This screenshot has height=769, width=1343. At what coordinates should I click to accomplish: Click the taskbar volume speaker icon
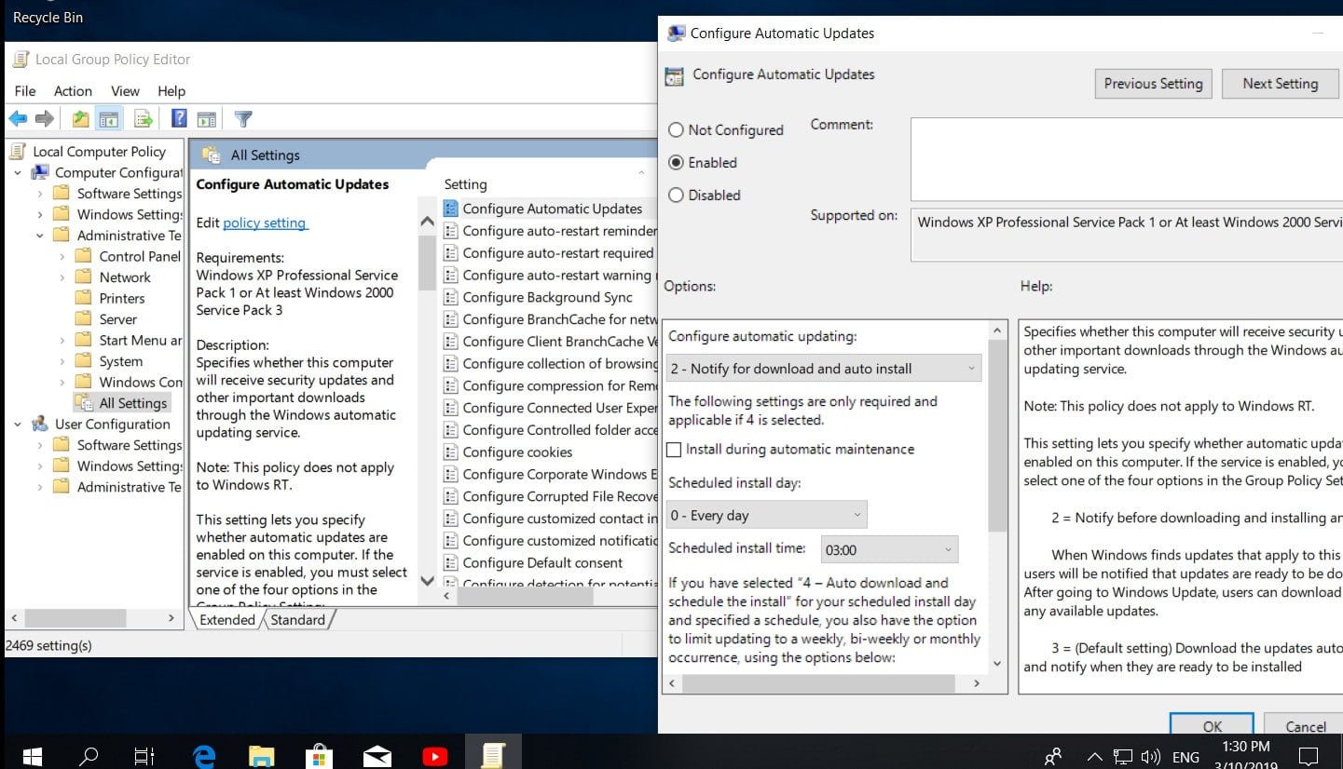coord(1151,756)
